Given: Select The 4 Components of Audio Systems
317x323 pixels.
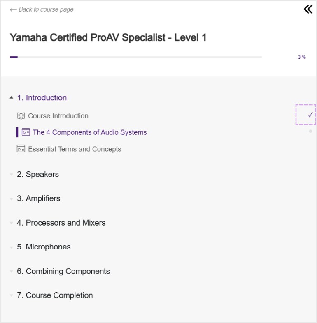Looking at the screenshot, I should point(89,132).
